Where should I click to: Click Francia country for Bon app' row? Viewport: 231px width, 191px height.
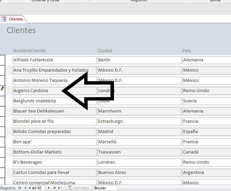pos(207,142)
